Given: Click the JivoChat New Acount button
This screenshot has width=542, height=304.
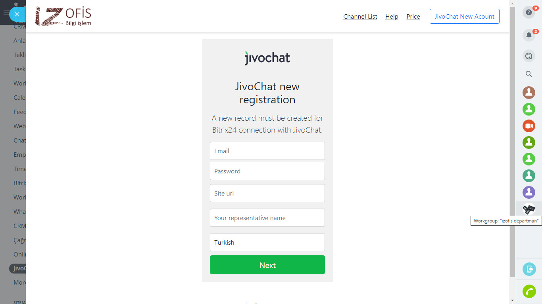Looking at the screenshot, I should [464, 17].
